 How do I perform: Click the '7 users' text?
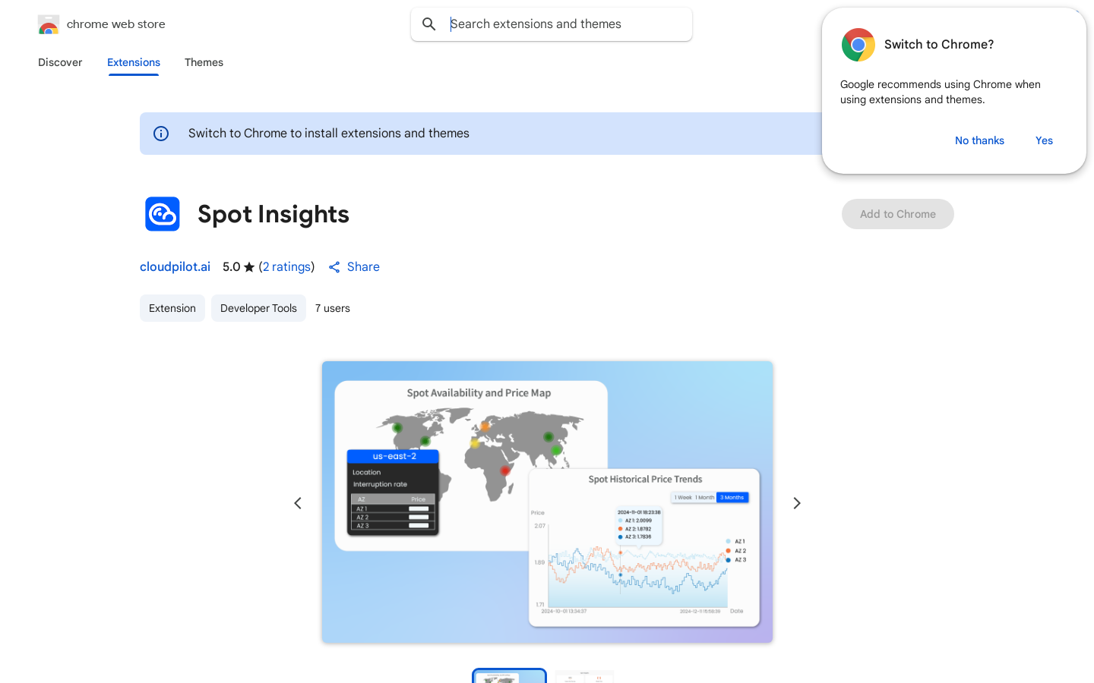(x=333, y=308)
